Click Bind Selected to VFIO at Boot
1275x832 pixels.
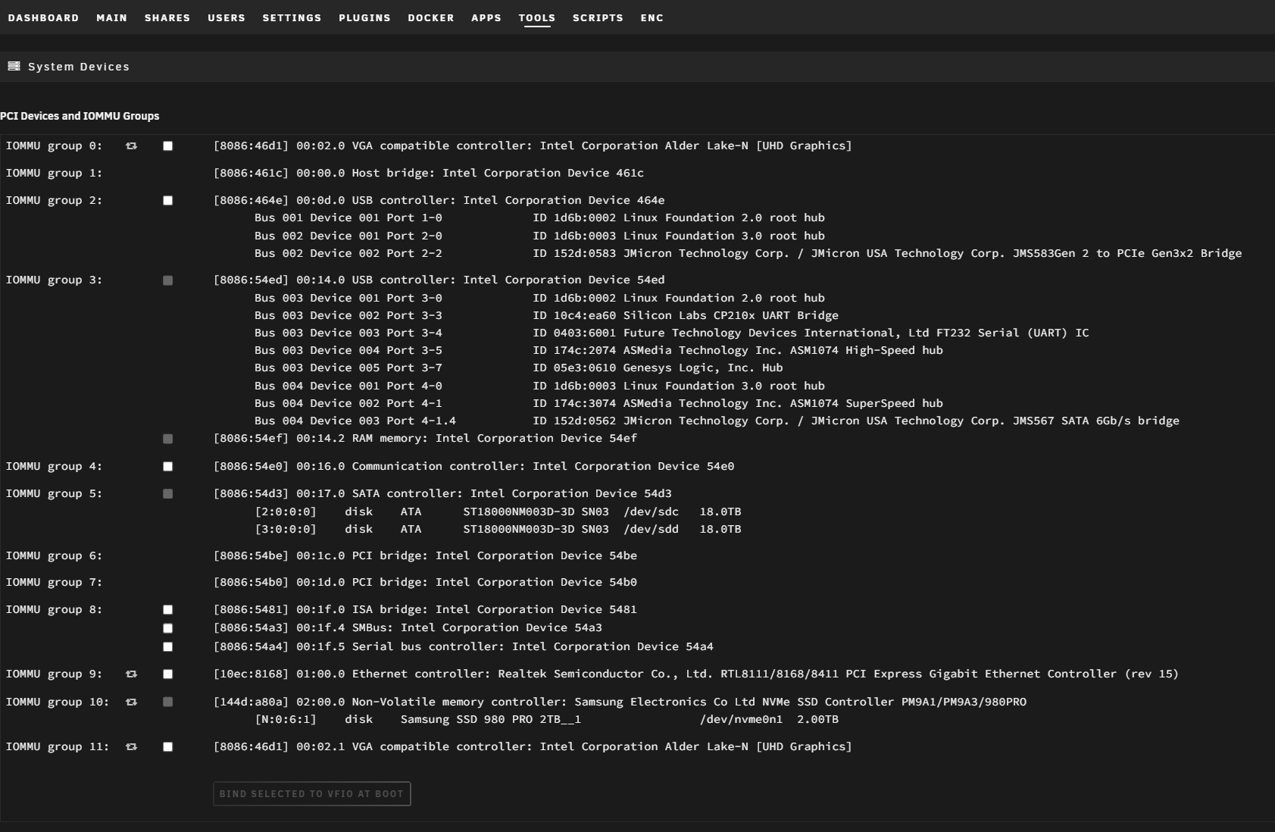(312, 794)
